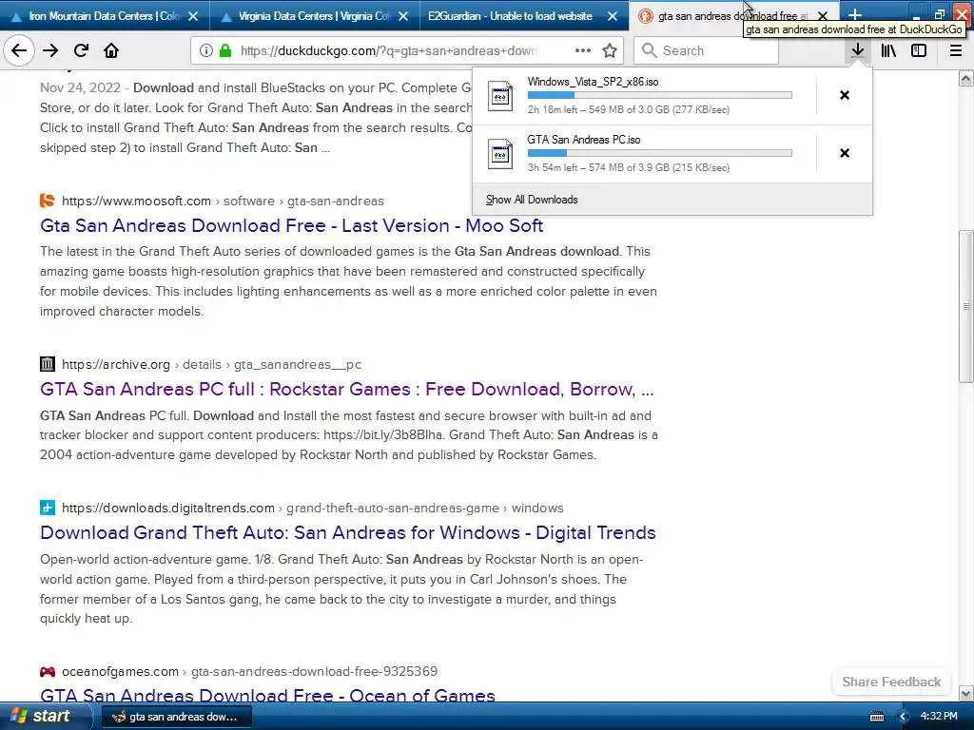This screenshot has height=730, width=974.
Task: Close the Virginia Data Centers tab
Action: point(403,16)
